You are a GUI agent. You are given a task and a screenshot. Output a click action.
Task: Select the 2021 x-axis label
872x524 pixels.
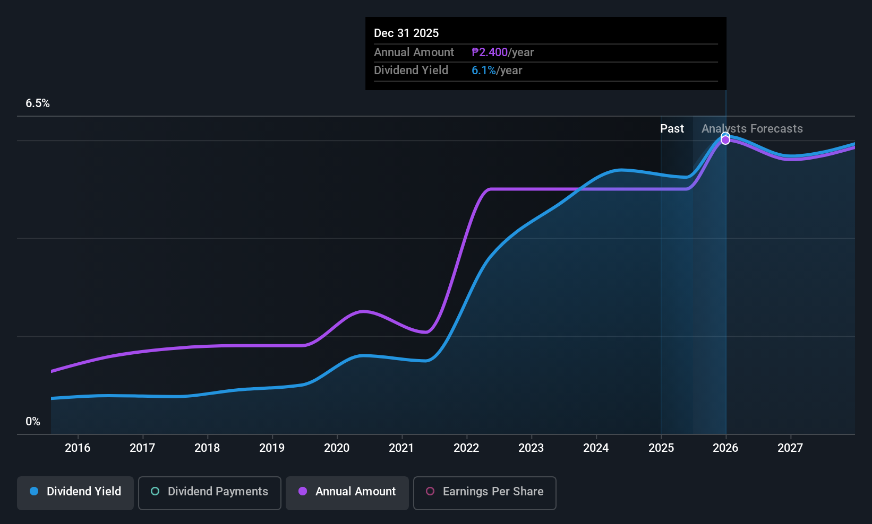pos(401,448)
